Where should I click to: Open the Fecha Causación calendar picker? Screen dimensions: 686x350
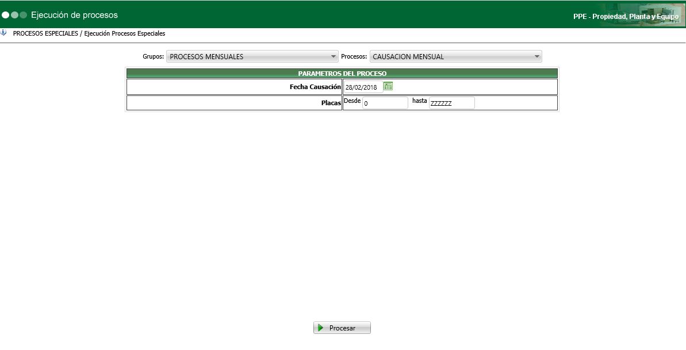pyautogui.click(x=388, y=86)
